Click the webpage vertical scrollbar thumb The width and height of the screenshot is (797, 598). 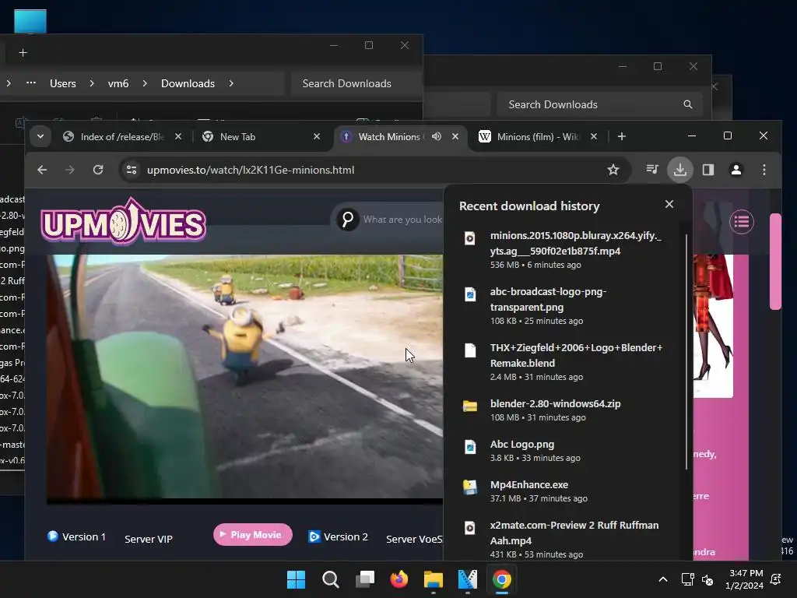[x=775, y=262]
